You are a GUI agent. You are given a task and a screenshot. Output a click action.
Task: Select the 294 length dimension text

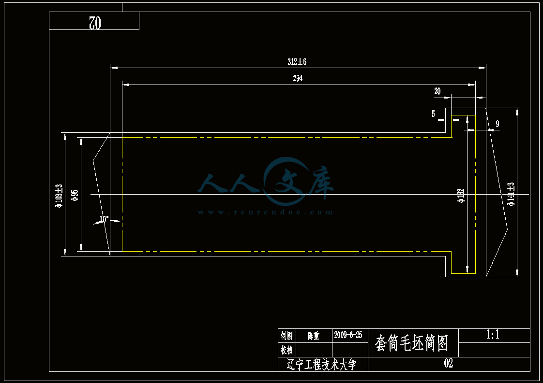298,78
